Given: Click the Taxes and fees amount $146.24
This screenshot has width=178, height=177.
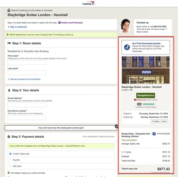Looking at the screenshot, I should (166, 160).
